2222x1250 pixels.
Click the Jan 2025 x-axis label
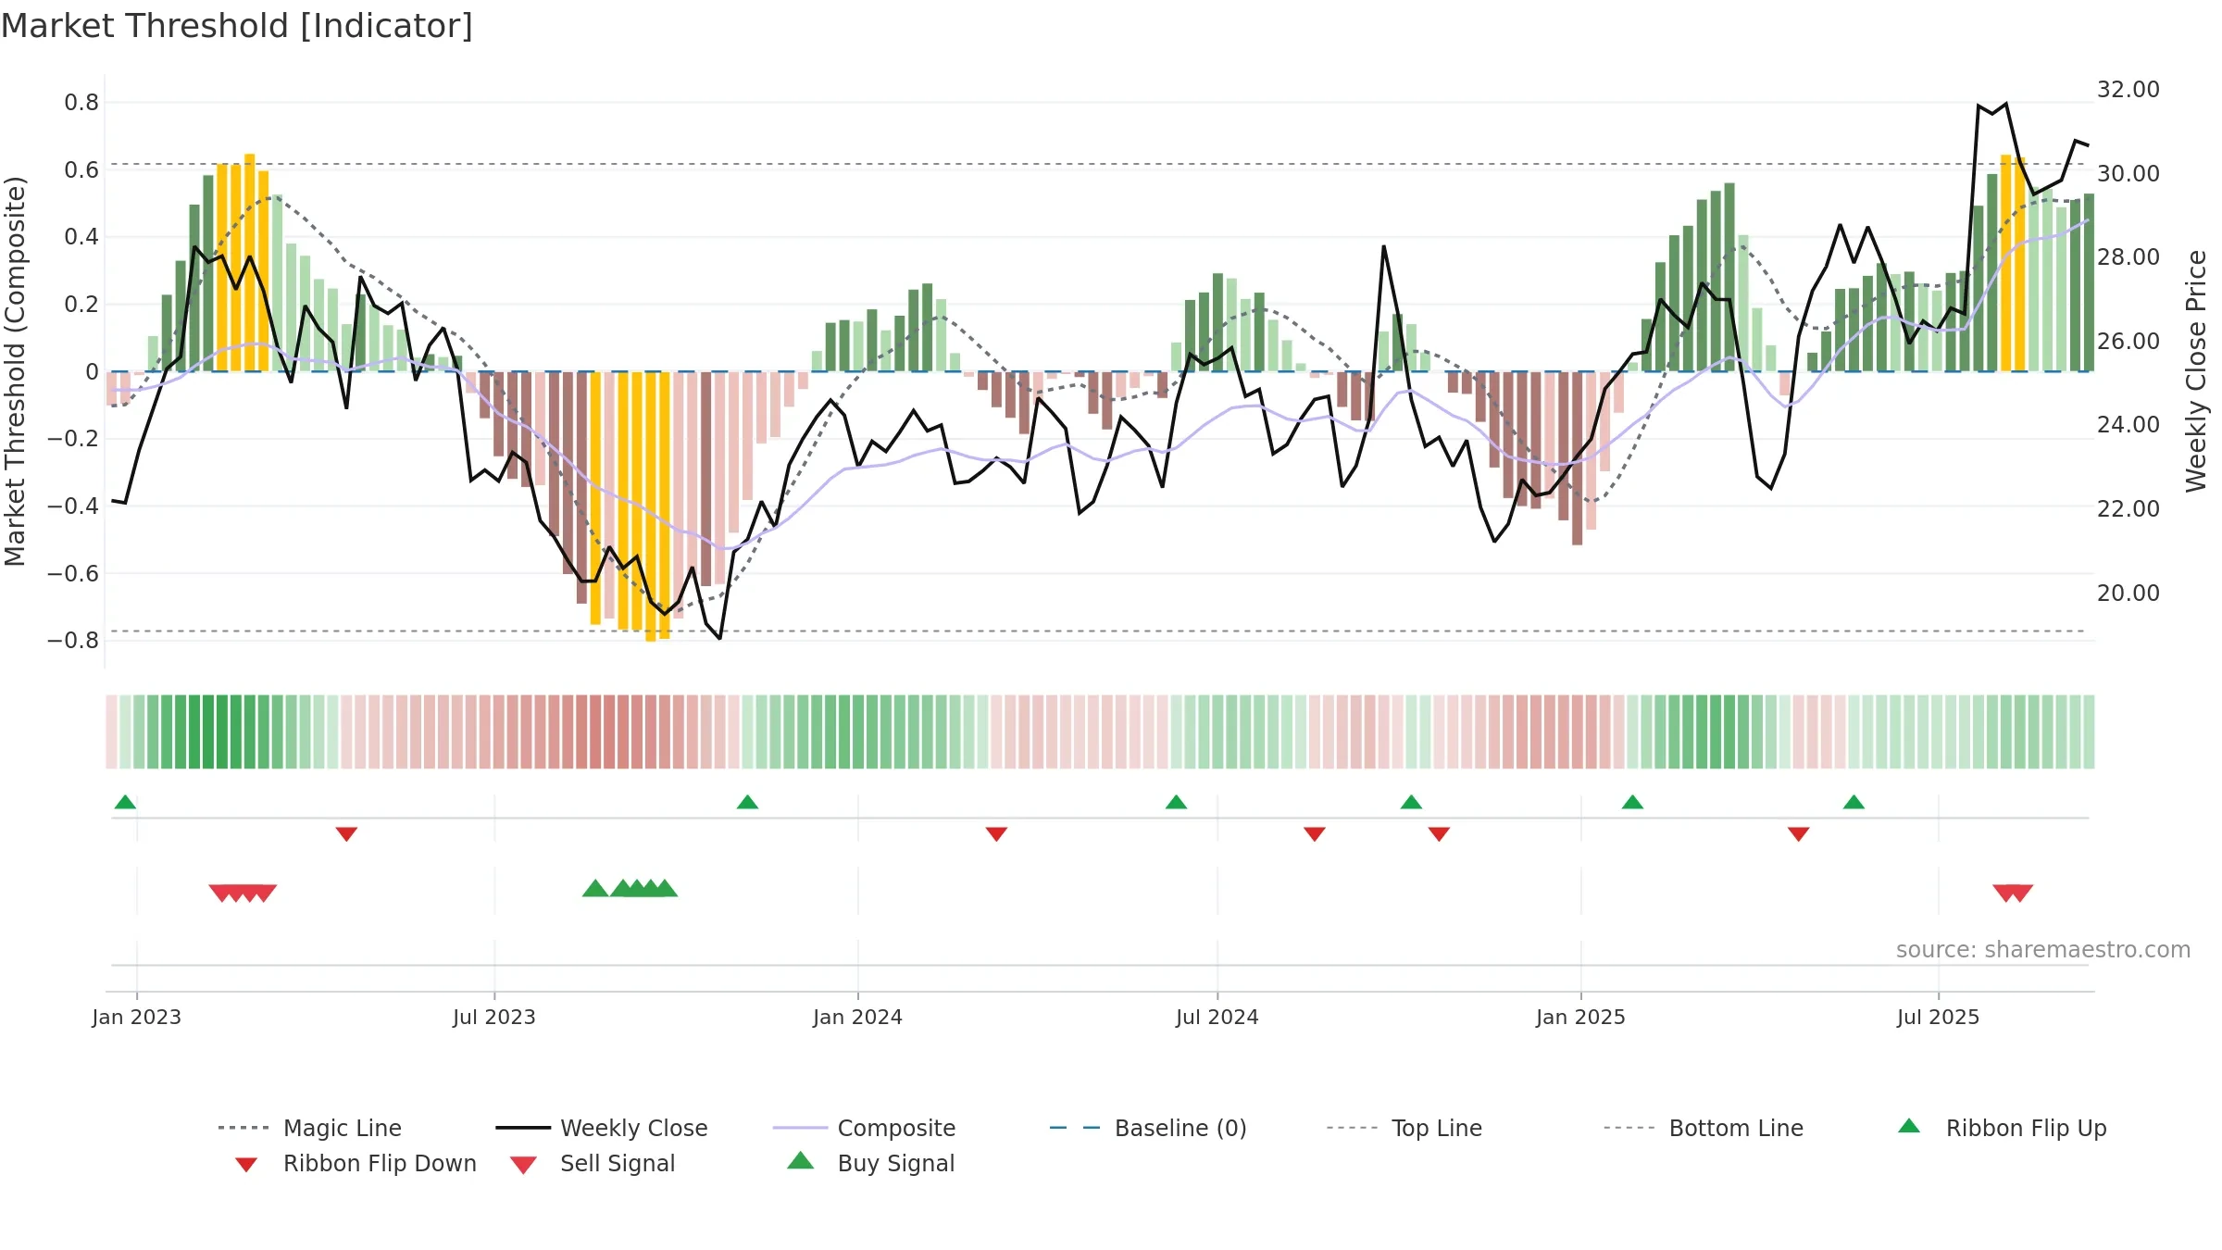[1580, 1017]
